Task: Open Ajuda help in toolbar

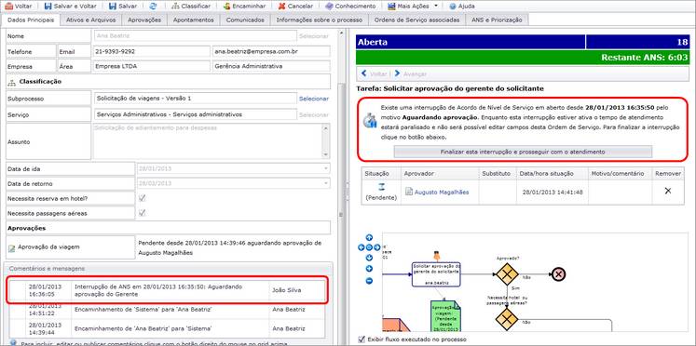Action: coord(462,7)
